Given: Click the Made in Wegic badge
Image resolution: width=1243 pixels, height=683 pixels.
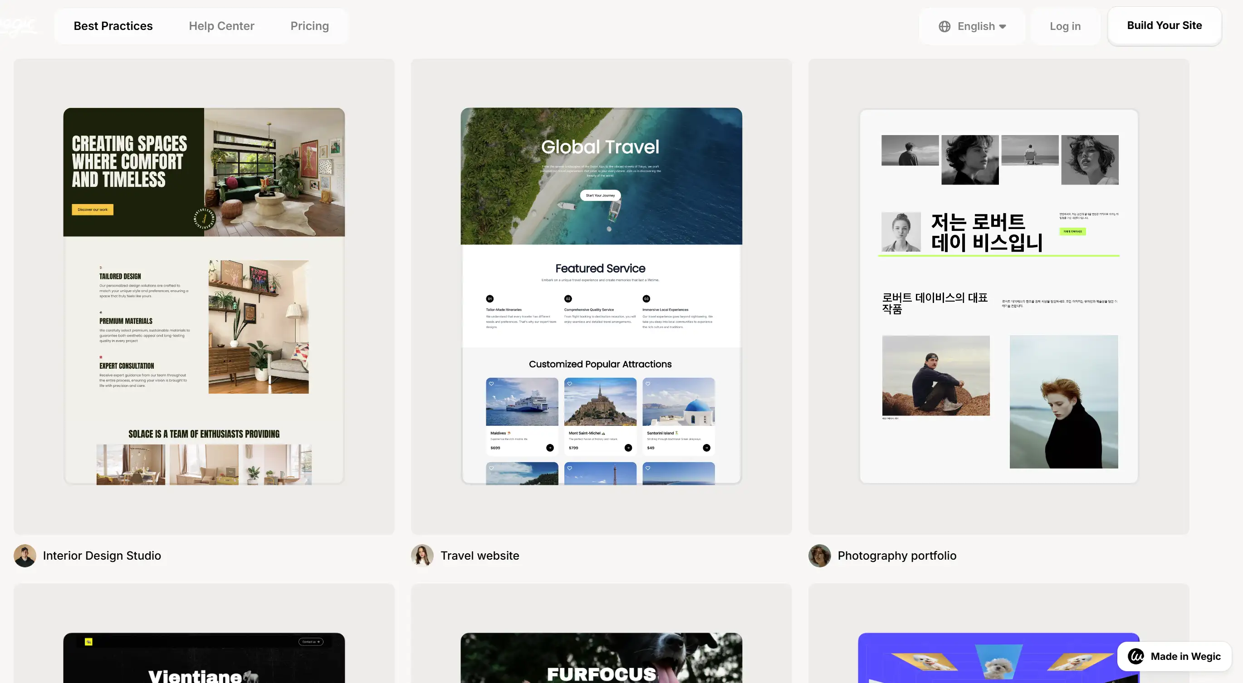Looking at the screenshot, I should coord(1174,657).
